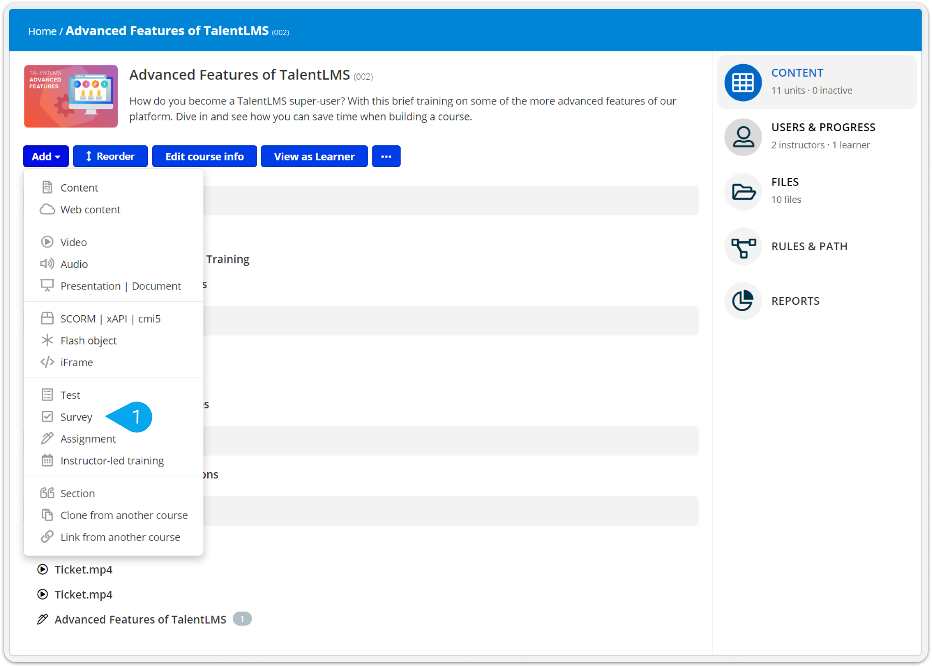The image size is (932, 667).
Task: Open the three-dots more options button
Action: point(386,157)
